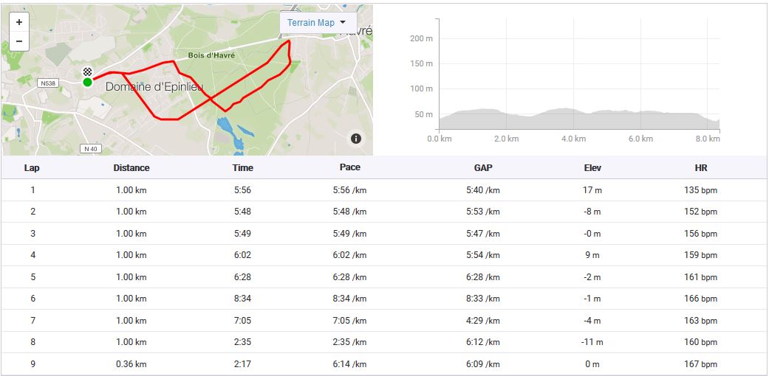Click lap 9 distance 0.36 km
Screen dimensions: 769x376
pyautogui.click(x=131, y=364)
